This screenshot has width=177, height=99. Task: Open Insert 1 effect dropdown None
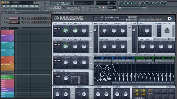pos(107,87)
